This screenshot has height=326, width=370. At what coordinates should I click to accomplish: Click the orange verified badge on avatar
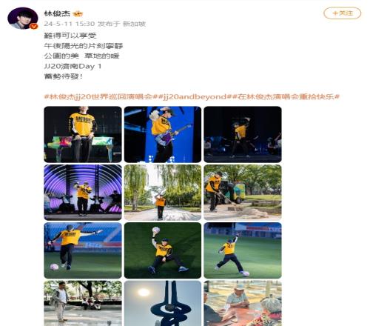[33, 26]
